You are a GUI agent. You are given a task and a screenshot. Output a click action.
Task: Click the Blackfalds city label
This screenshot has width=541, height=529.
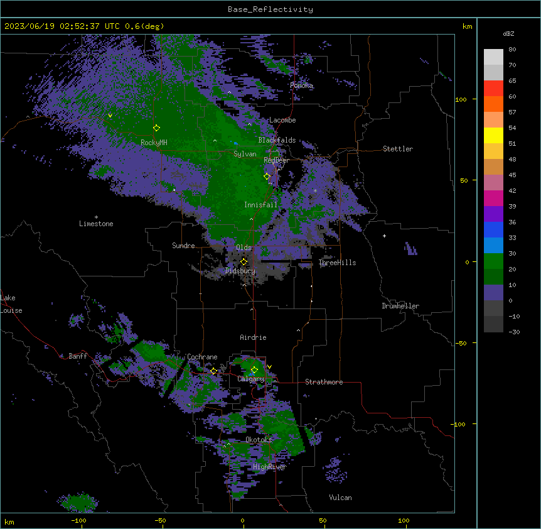[277, 140]
